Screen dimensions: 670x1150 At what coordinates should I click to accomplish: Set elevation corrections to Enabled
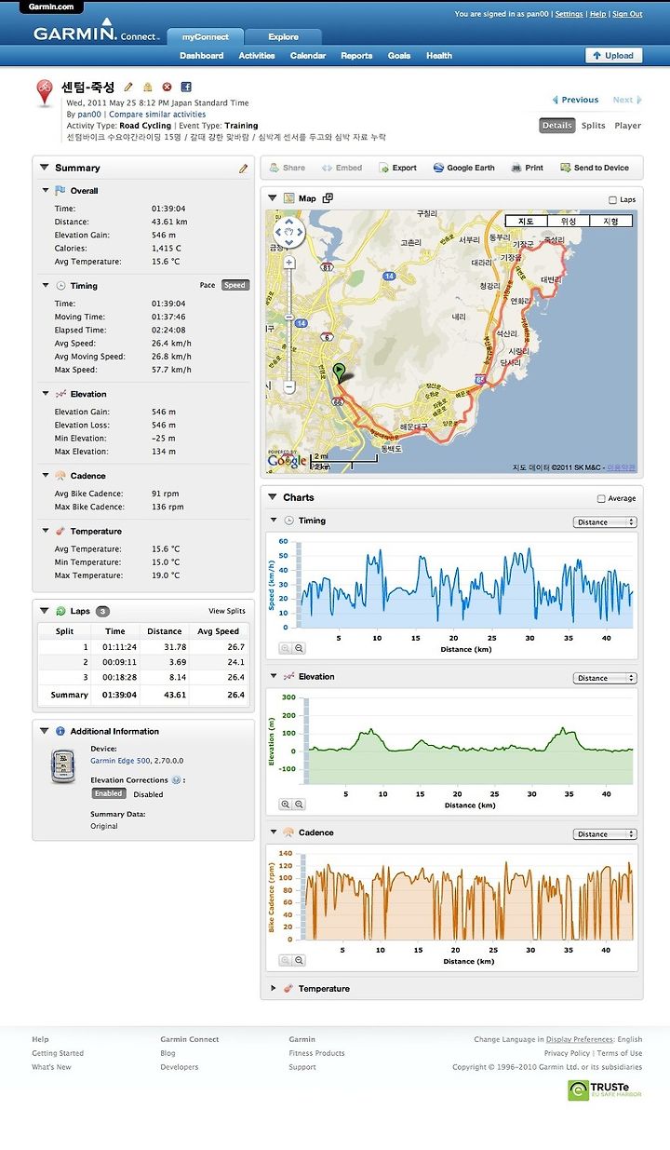[109, 794]
